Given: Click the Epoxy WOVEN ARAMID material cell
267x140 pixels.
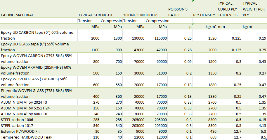Looking at the screenshot, I should (x=39, y=70).
